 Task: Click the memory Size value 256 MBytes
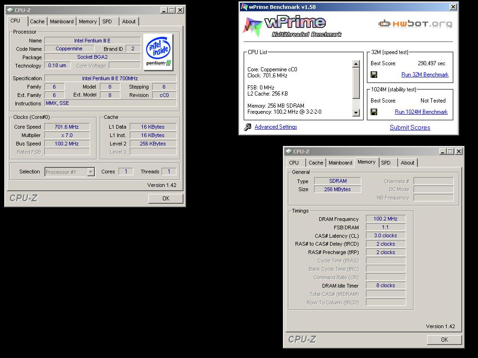338,189
